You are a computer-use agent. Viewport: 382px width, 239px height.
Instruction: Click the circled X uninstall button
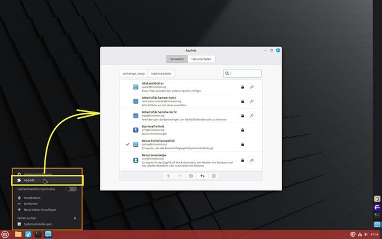coord(191,176)
